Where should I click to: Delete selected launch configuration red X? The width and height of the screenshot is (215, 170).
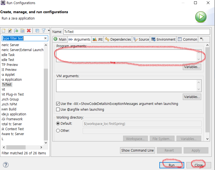[29, 30]
